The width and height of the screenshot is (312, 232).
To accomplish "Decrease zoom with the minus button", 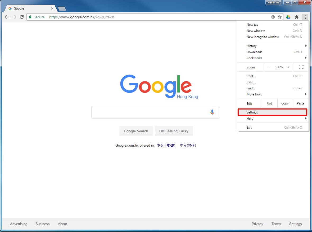I will [x=269, y=67].
